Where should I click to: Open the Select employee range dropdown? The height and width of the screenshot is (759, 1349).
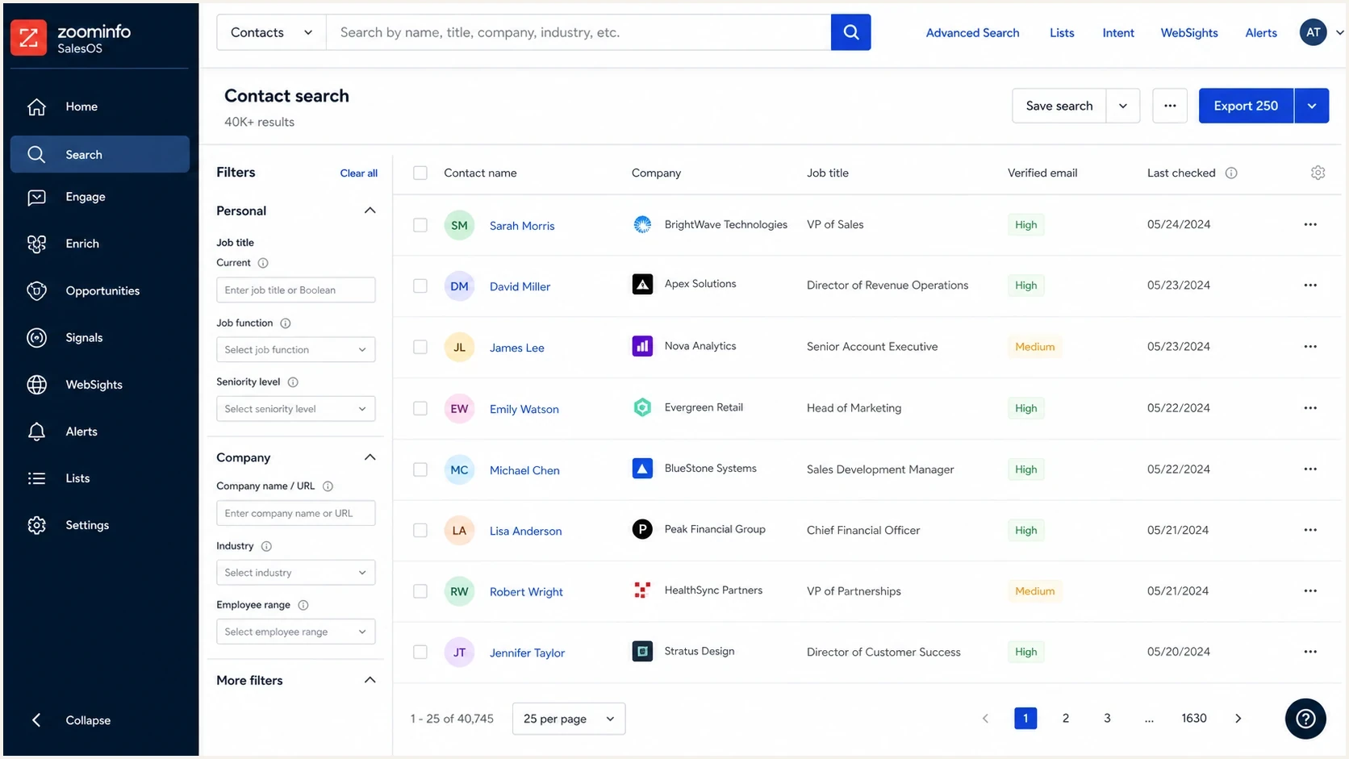point(295,632)
